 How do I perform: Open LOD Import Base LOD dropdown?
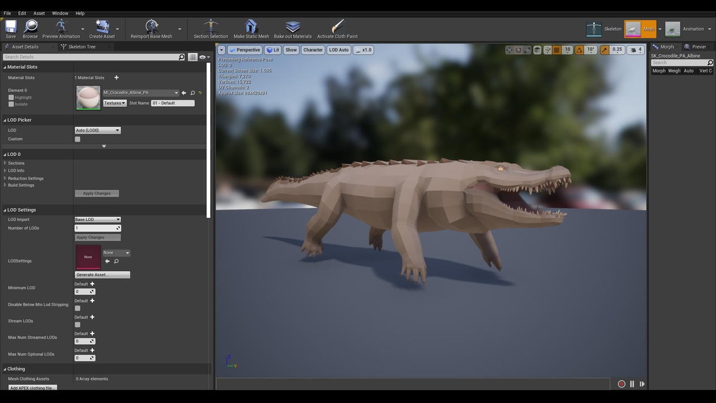pos(98,219)
